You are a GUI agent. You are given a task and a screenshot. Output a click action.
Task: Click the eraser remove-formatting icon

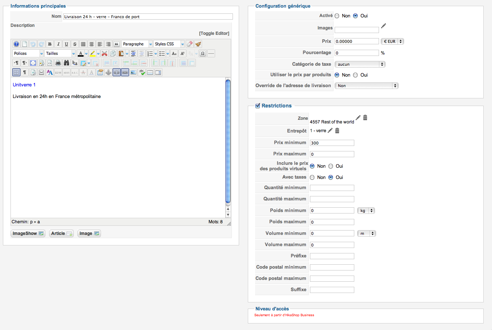(190, 44)
